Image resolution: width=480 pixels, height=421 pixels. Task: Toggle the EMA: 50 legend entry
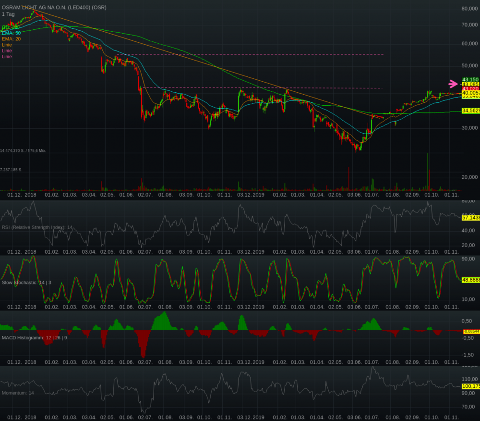tap(11, 33)
